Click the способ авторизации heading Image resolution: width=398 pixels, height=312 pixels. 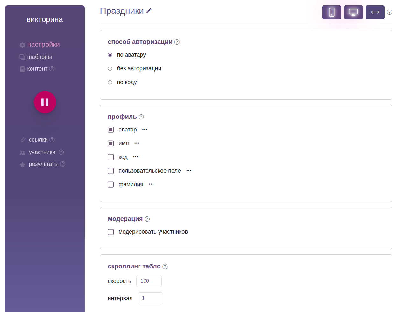(140, 42)
